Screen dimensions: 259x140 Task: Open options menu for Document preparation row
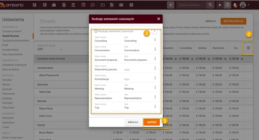[155, 59]
